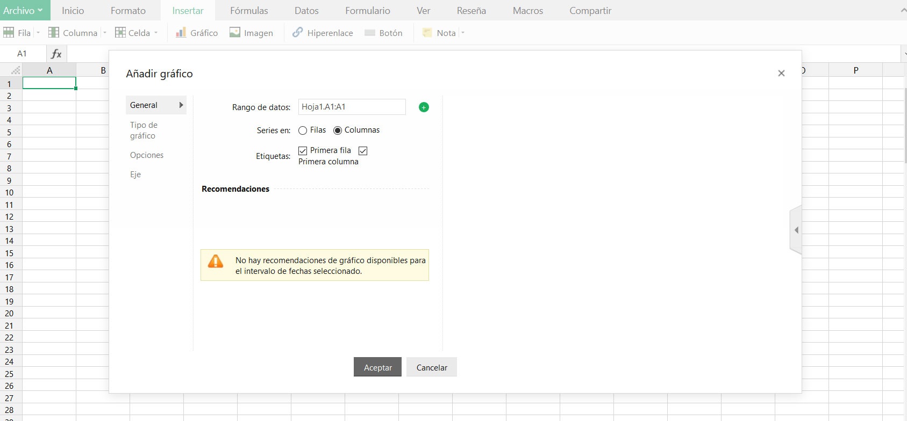Go to the Datos tab

[306, 10]
